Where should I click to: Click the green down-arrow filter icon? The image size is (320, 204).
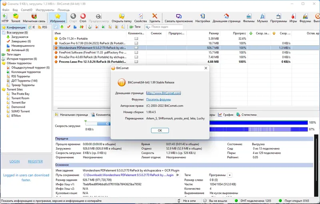coord(62,27)
